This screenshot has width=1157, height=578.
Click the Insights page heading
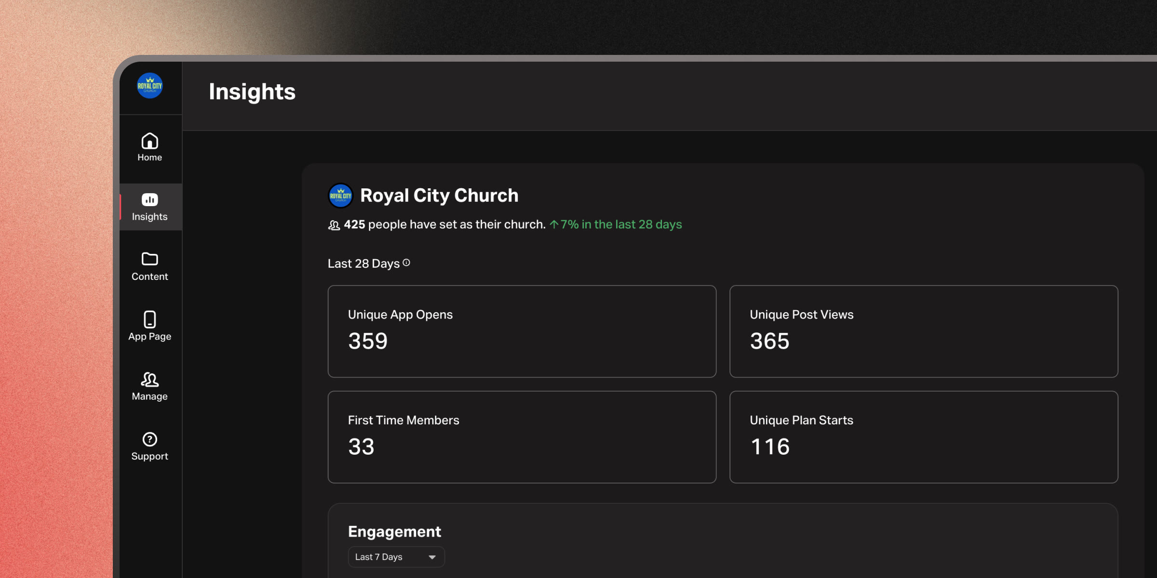[x=252, y=92]
